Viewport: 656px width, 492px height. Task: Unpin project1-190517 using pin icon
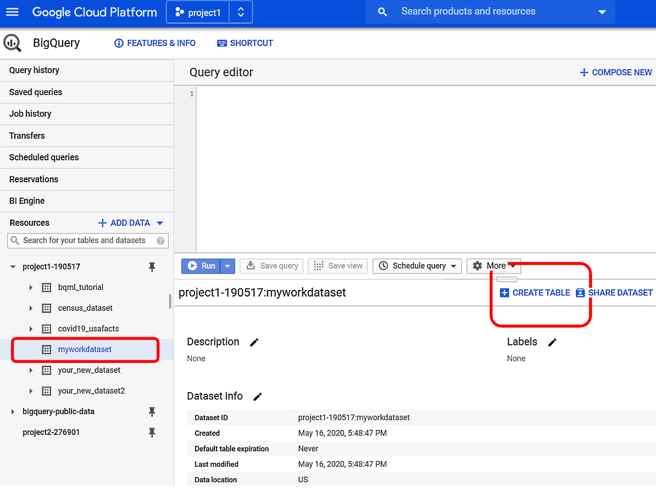point(152,267)
